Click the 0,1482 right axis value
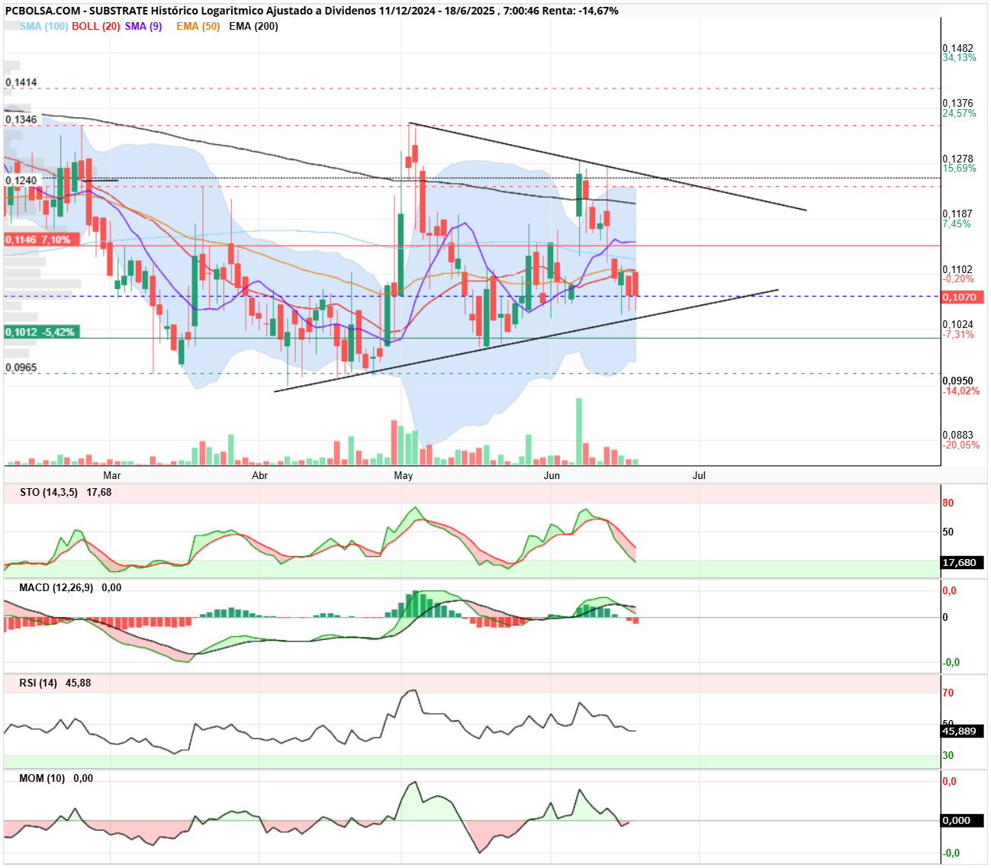Screen dimensions: 991x868 (x=958, y=48)
